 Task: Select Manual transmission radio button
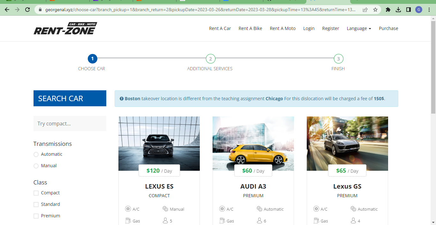(x=36, y=166)
